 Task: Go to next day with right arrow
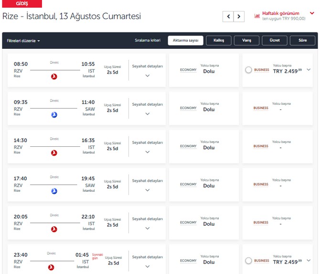pyautogui.click(x=239, y=16)
